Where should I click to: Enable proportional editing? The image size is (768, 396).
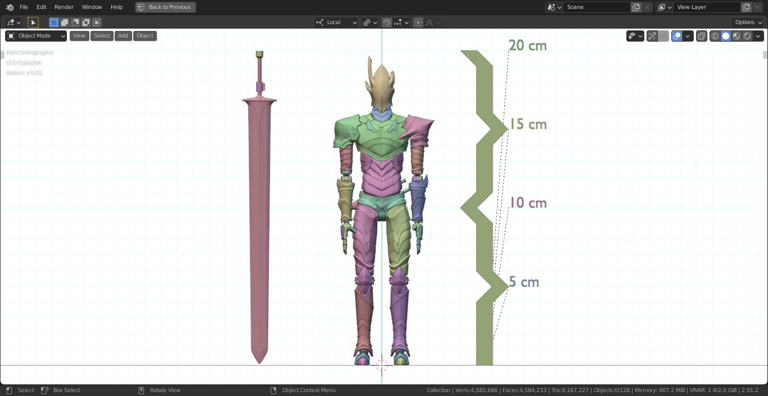tap(418, 22)
